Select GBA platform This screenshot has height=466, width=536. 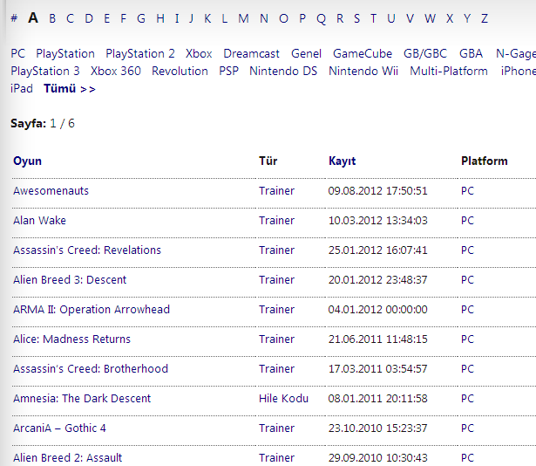(471, 53)
